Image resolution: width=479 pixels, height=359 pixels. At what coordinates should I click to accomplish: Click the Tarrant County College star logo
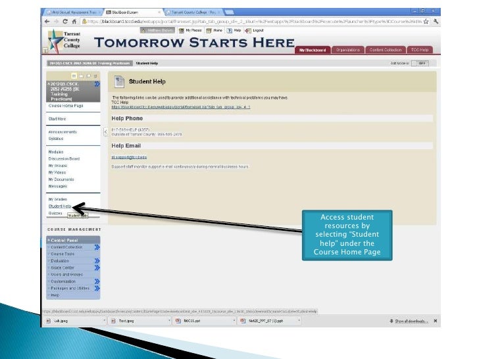coord(55,40)
